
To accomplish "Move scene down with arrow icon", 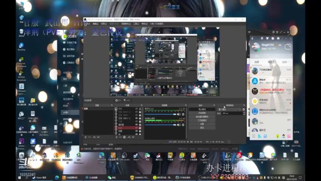I will pos(98,137).
